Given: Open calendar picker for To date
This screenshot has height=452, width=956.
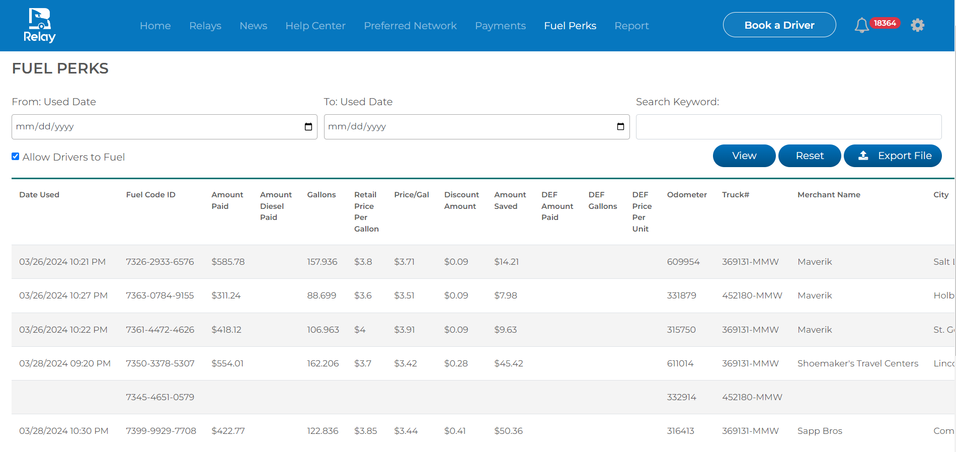Looking at the screenshot, I should (x=620, y=127).
